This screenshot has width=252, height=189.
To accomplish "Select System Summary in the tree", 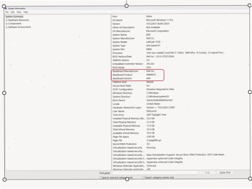I will click(x=14, y=17).
